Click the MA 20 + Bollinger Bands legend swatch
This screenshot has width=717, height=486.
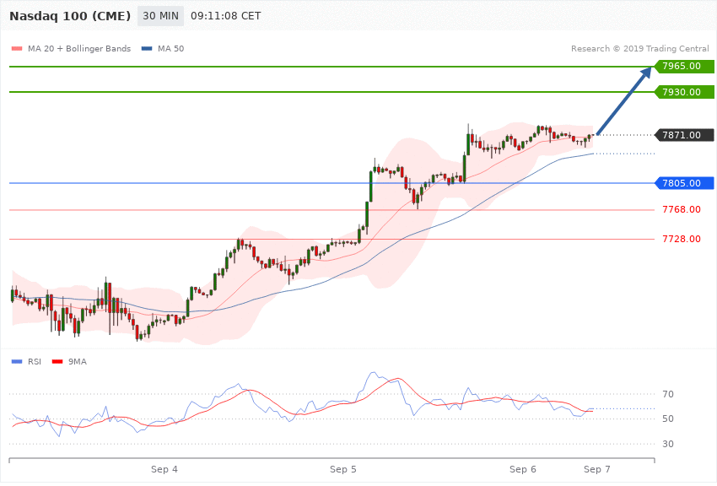(x=17, y=48)
